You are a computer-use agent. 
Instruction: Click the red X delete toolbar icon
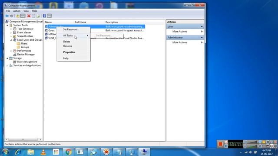tap(29, 16)
